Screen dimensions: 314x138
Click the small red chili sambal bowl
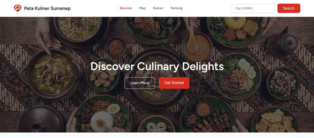coord(116,48)
